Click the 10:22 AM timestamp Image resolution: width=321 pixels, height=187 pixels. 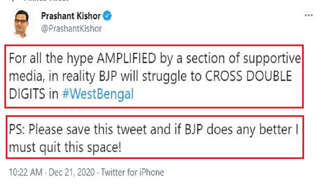click(x=25, y=173)
